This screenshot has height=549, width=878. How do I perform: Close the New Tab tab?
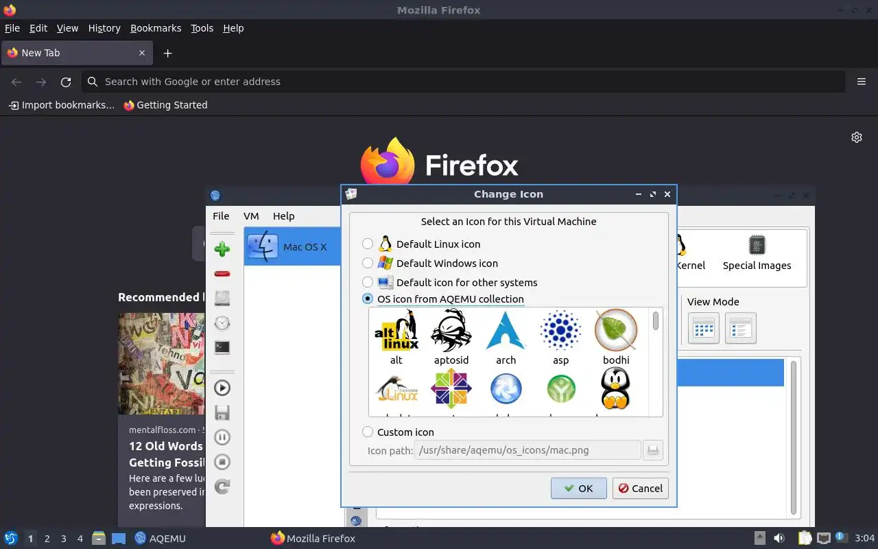pos(142,53)
